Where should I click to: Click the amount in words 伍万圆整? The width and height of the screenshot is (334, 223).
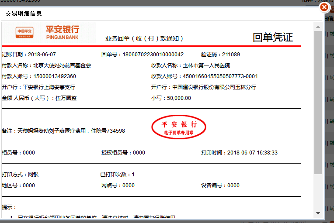coord(66,98)
